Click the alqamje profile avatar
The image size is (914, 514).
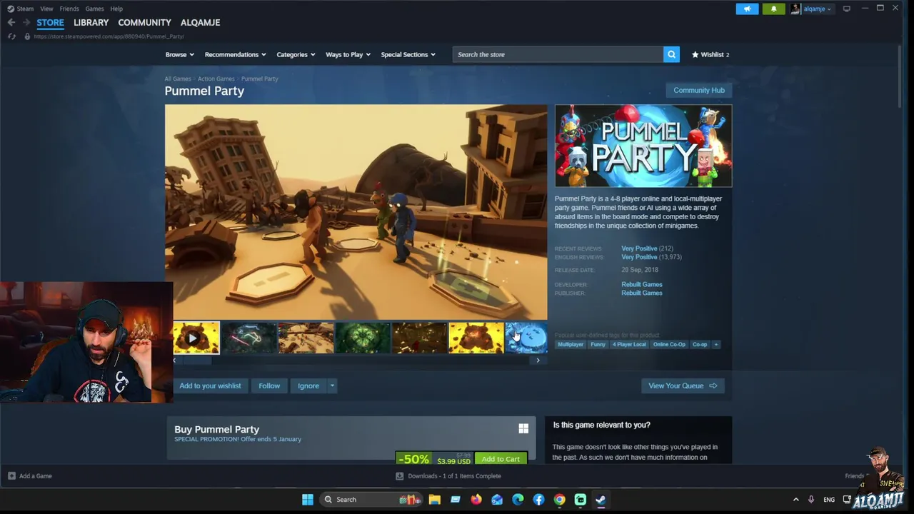pos(795,9)
